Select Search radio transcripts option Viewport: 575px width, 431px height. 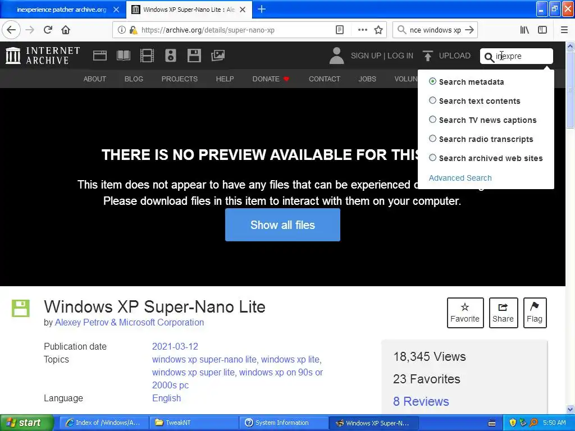click(433, 139)
